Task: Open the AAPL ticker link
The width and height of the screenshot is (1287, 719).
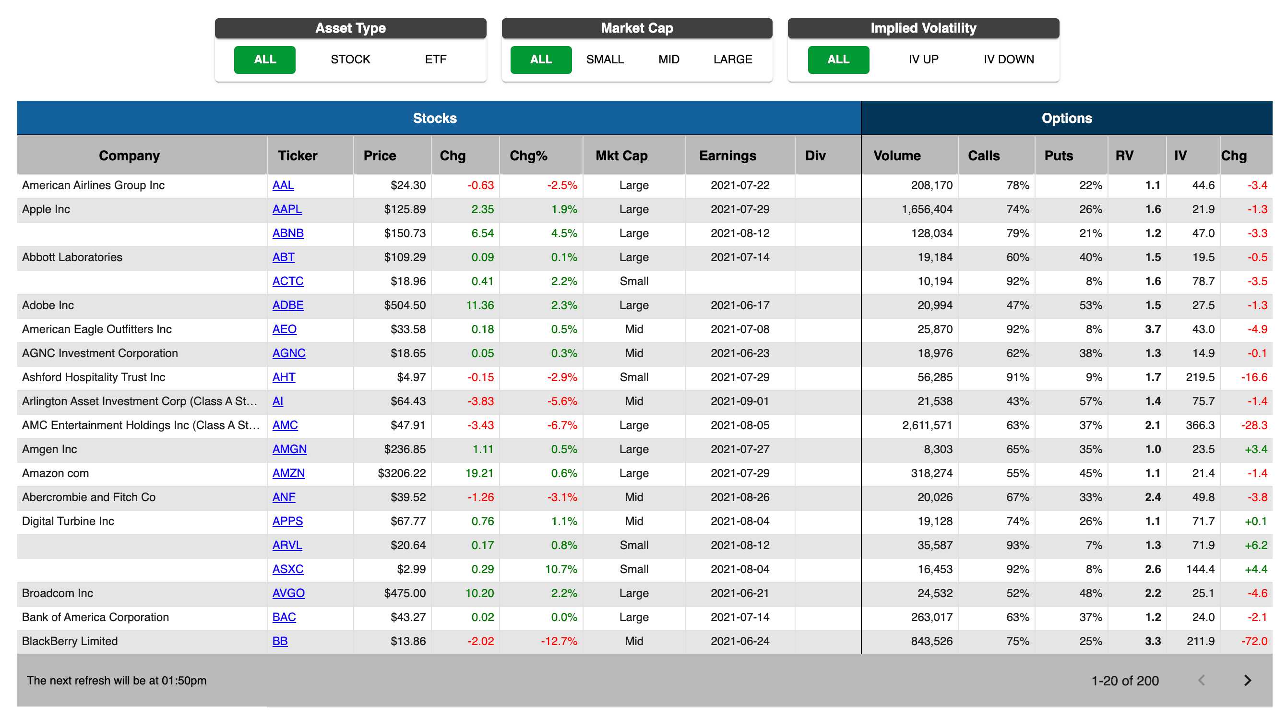Action: pos(287,209)
